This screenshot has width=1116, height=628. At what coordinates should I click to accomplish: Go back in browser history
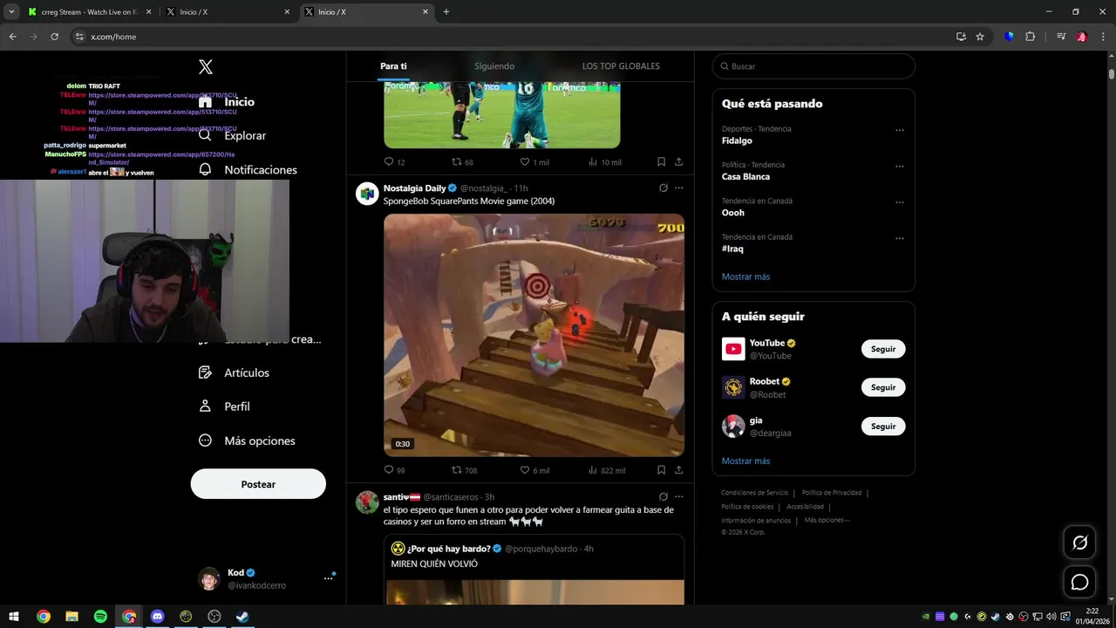pos(13,37)
